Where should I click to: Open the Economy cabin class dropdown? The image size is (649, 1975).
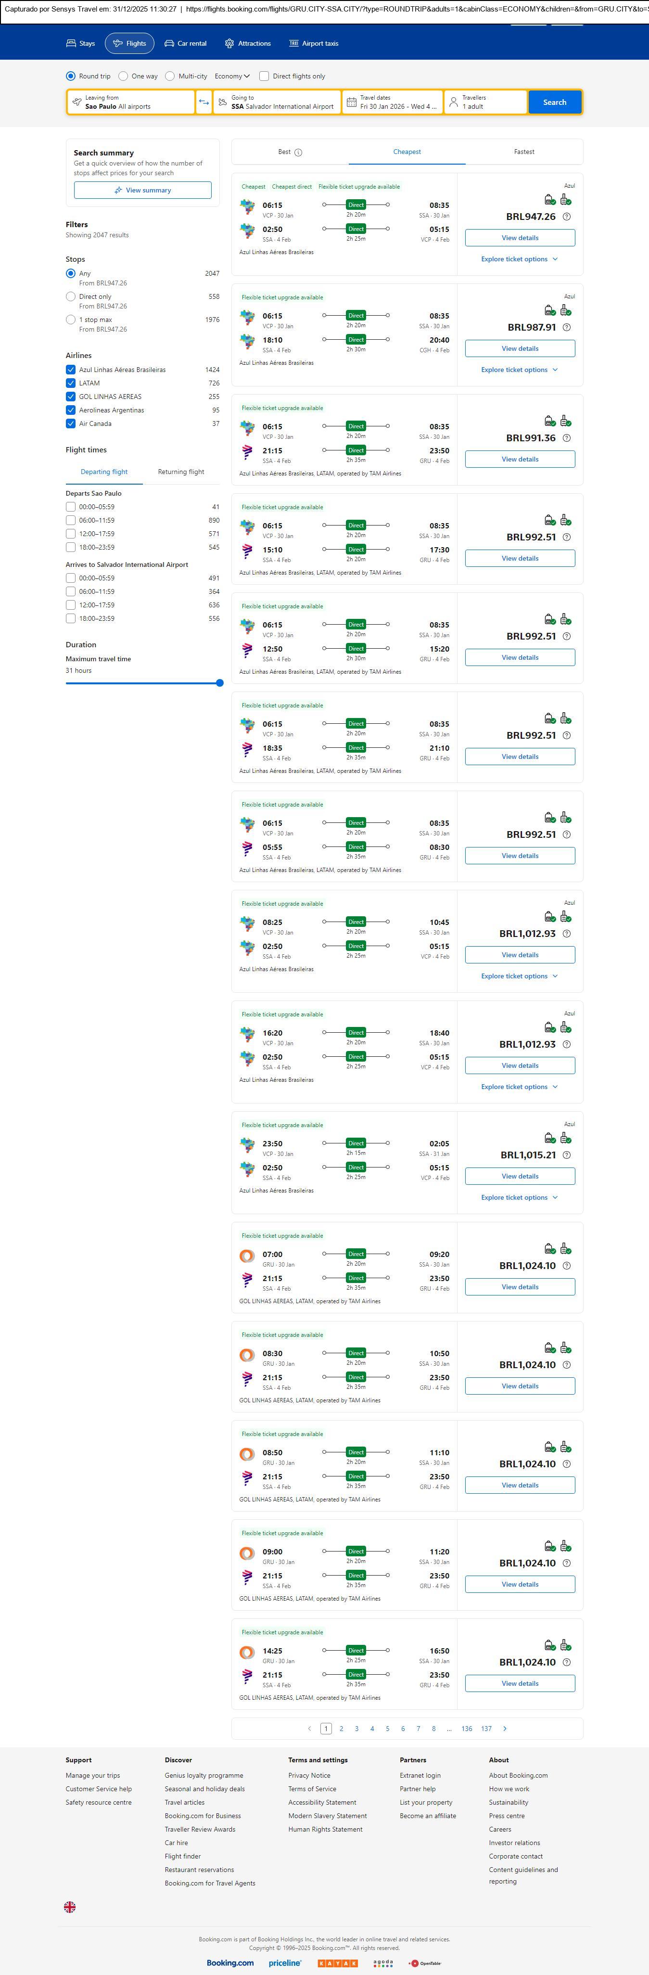tap(232, 76)
